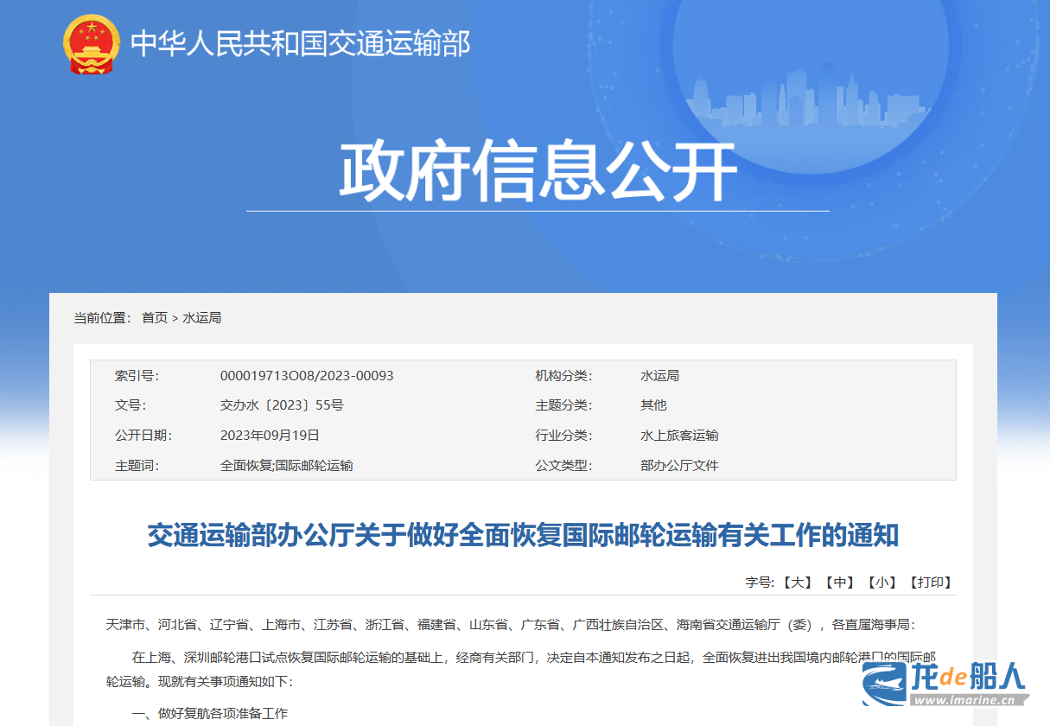
Task: Set font size to 中
Action: [x=839, y=583]
